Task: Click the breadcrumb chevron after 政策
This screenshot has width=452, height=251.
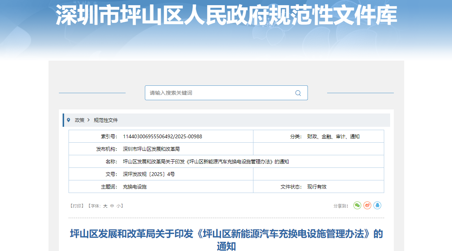Action: click(x=89, y=120)
